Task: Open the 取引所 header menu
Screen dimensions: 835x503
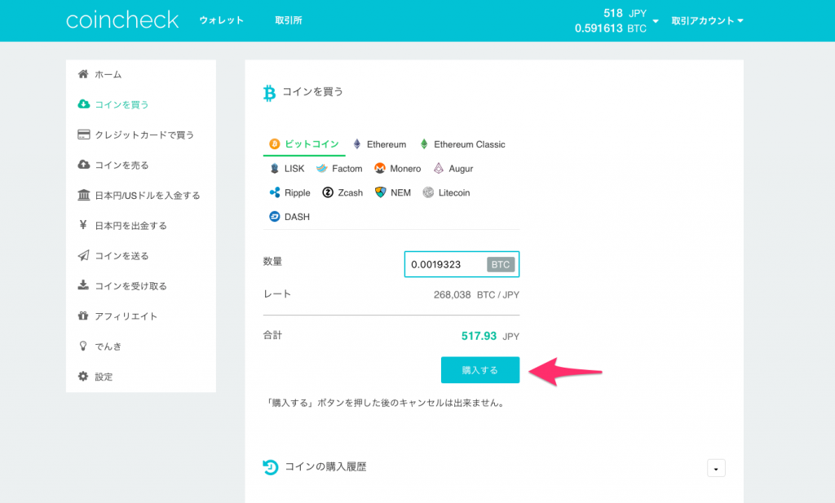Action: pyautogui.click(x=288, y=20)
